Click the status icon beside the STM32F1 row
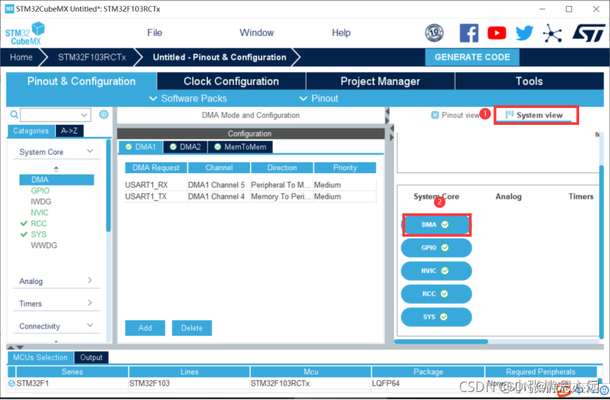This screenshot has height=400, width=610. click(x=12, y=383)
